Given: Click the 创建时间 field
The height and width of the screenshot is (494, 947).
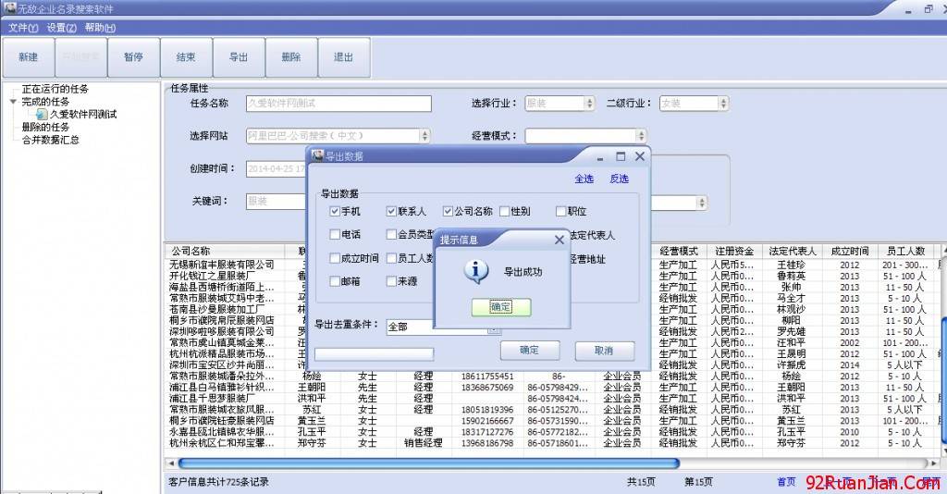Looking at the screenshot, I should tap(277, 168).
